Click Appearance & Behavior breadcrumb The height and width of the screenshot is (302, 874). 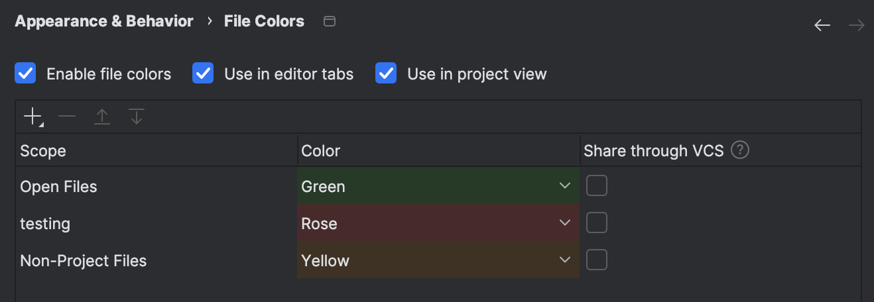pos(104,21)
